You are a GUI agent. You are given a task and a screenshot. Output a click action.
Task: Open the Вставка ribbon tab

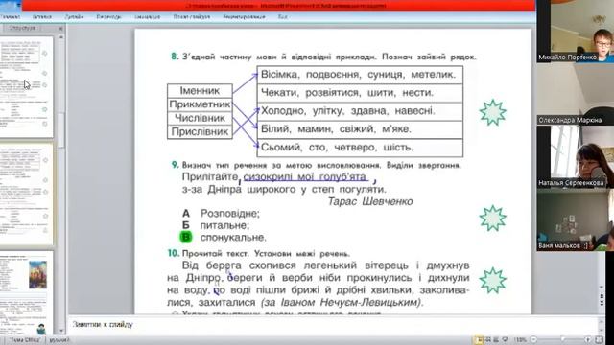point(42,17)
